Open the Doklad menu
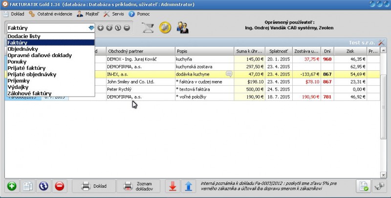Screen dimensions: 391x198 [14, 14]
